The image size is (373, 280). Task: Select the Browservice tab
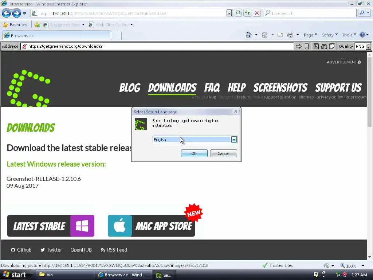click(x=56, y=35)
